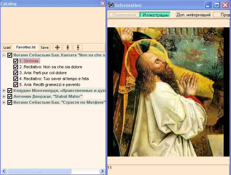The width and height of the screenshot is (231, 175).
Task: Select the Иоганн Себастьян Бах. Кантата album title
Action: (x=59, y=55)
